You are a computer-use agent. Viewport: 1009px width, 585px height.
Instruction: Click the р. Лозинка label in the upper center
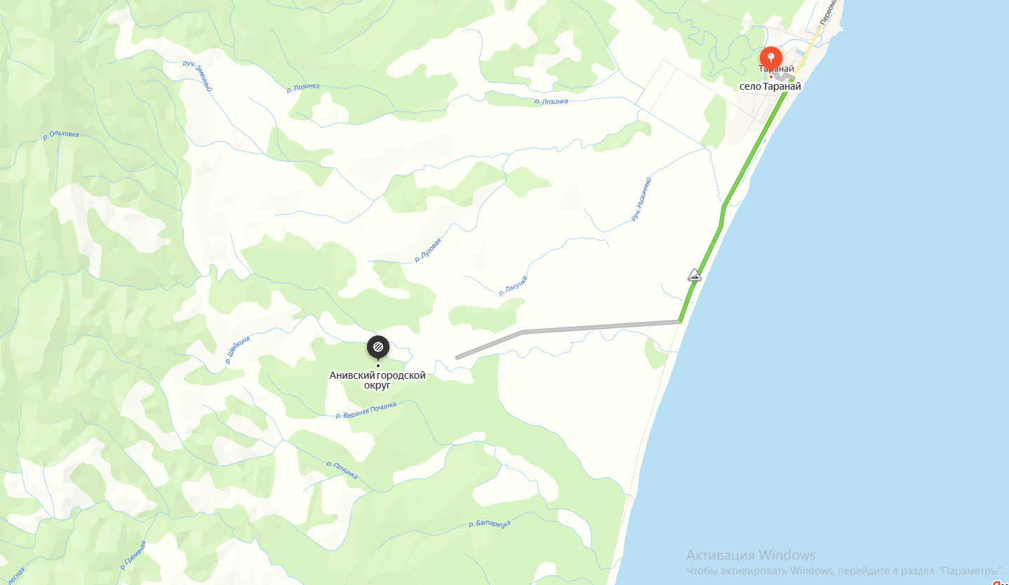(304, 87)
